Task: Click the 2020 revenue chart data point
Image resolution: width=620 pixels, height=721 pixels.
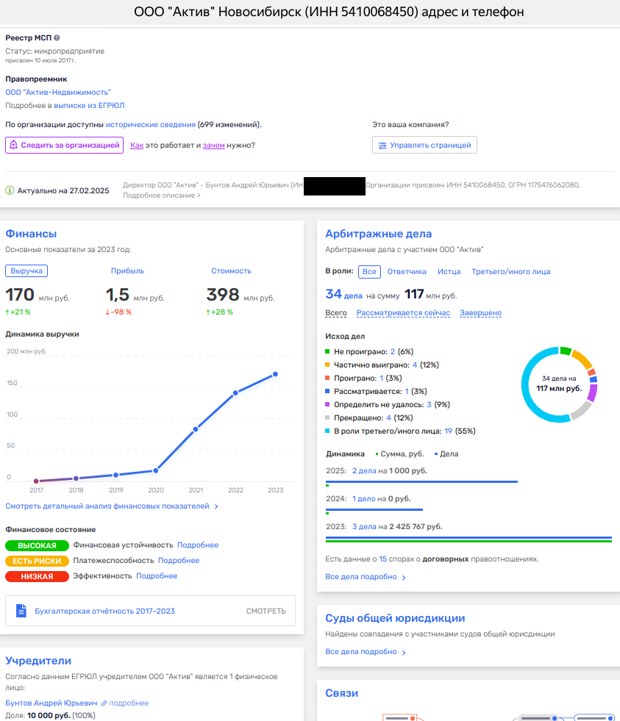Action: point(156,470)
